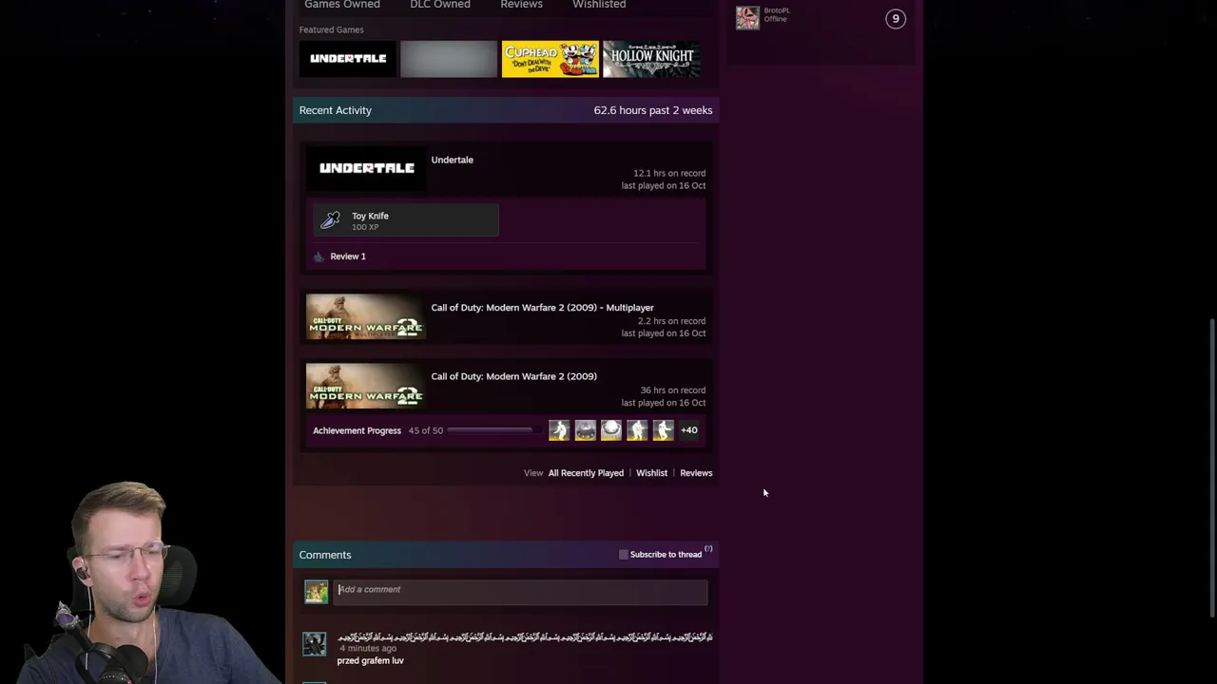
Task: Show the +40 more achievements
Action: [x=689, y=430]
